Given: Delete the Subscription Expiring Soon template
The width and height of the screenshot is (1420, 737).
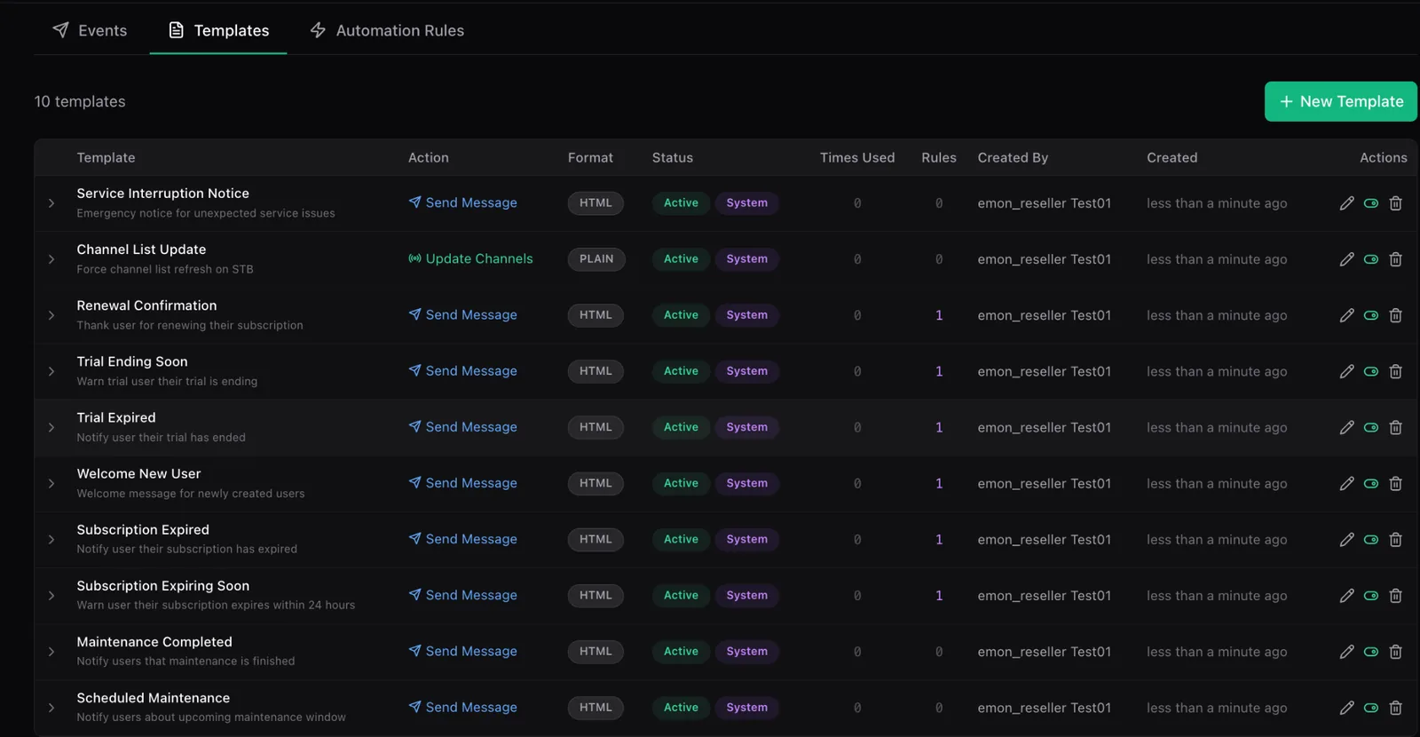Looking at the screenshot, I should 1395,595.
